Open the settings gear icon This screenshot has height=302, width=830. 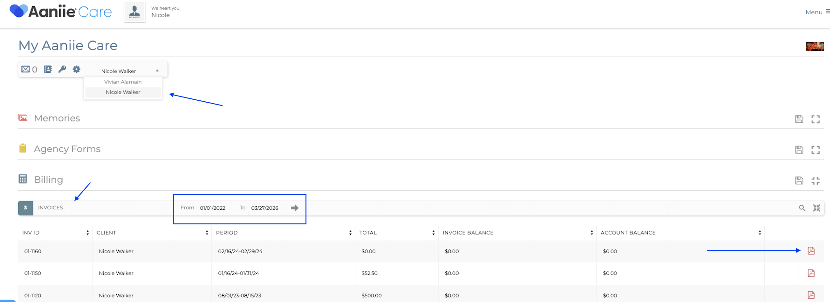pyautogui.click(x=76, y=69)
